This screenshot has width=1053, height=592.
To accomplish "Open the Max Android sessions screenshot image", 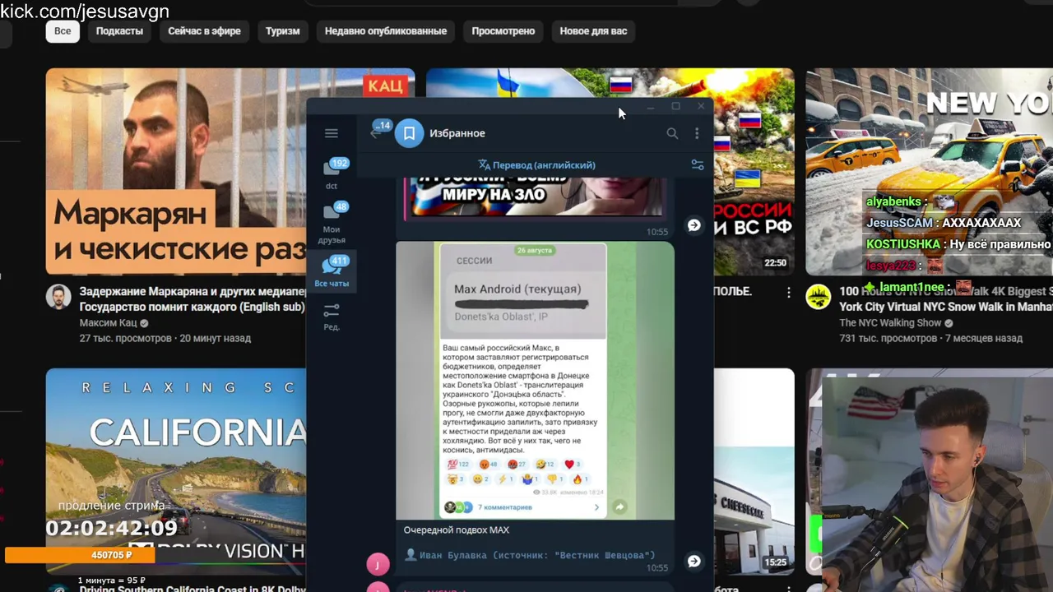I will (x=535, y=380).
